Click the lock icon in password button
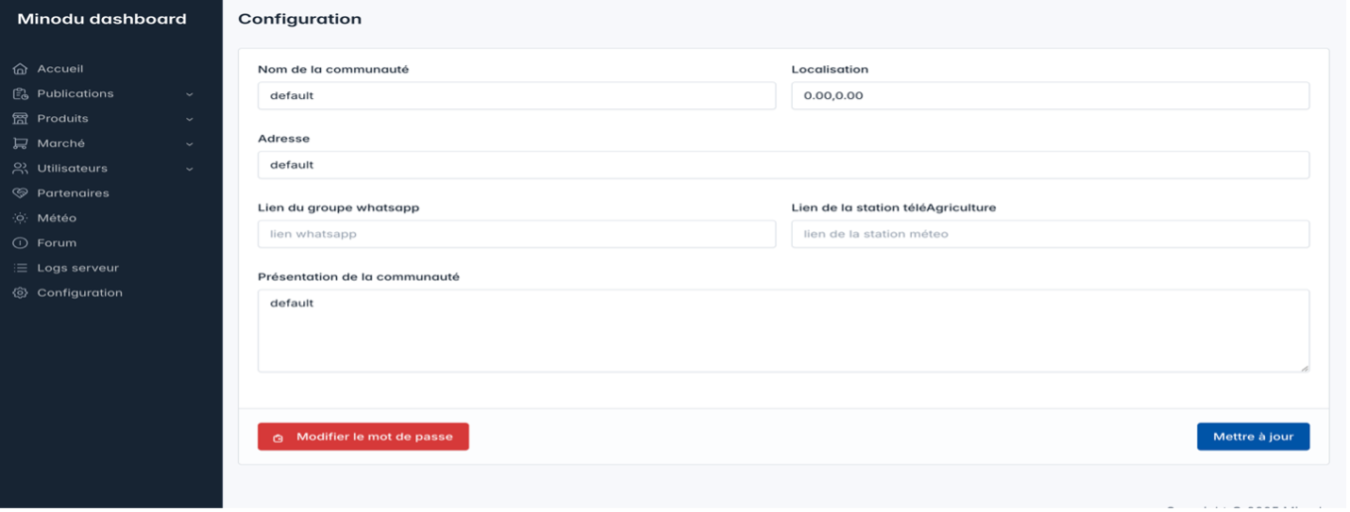The image size is (1350, 512). [x=278, y=438]
